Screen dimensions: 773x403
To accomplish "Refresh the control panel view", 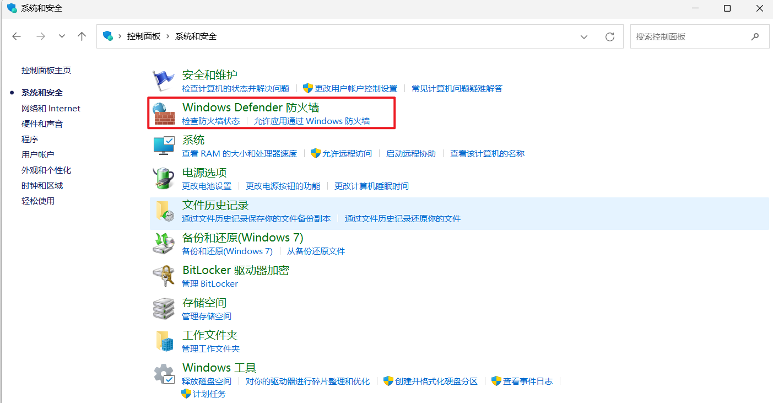I will 610,36.
